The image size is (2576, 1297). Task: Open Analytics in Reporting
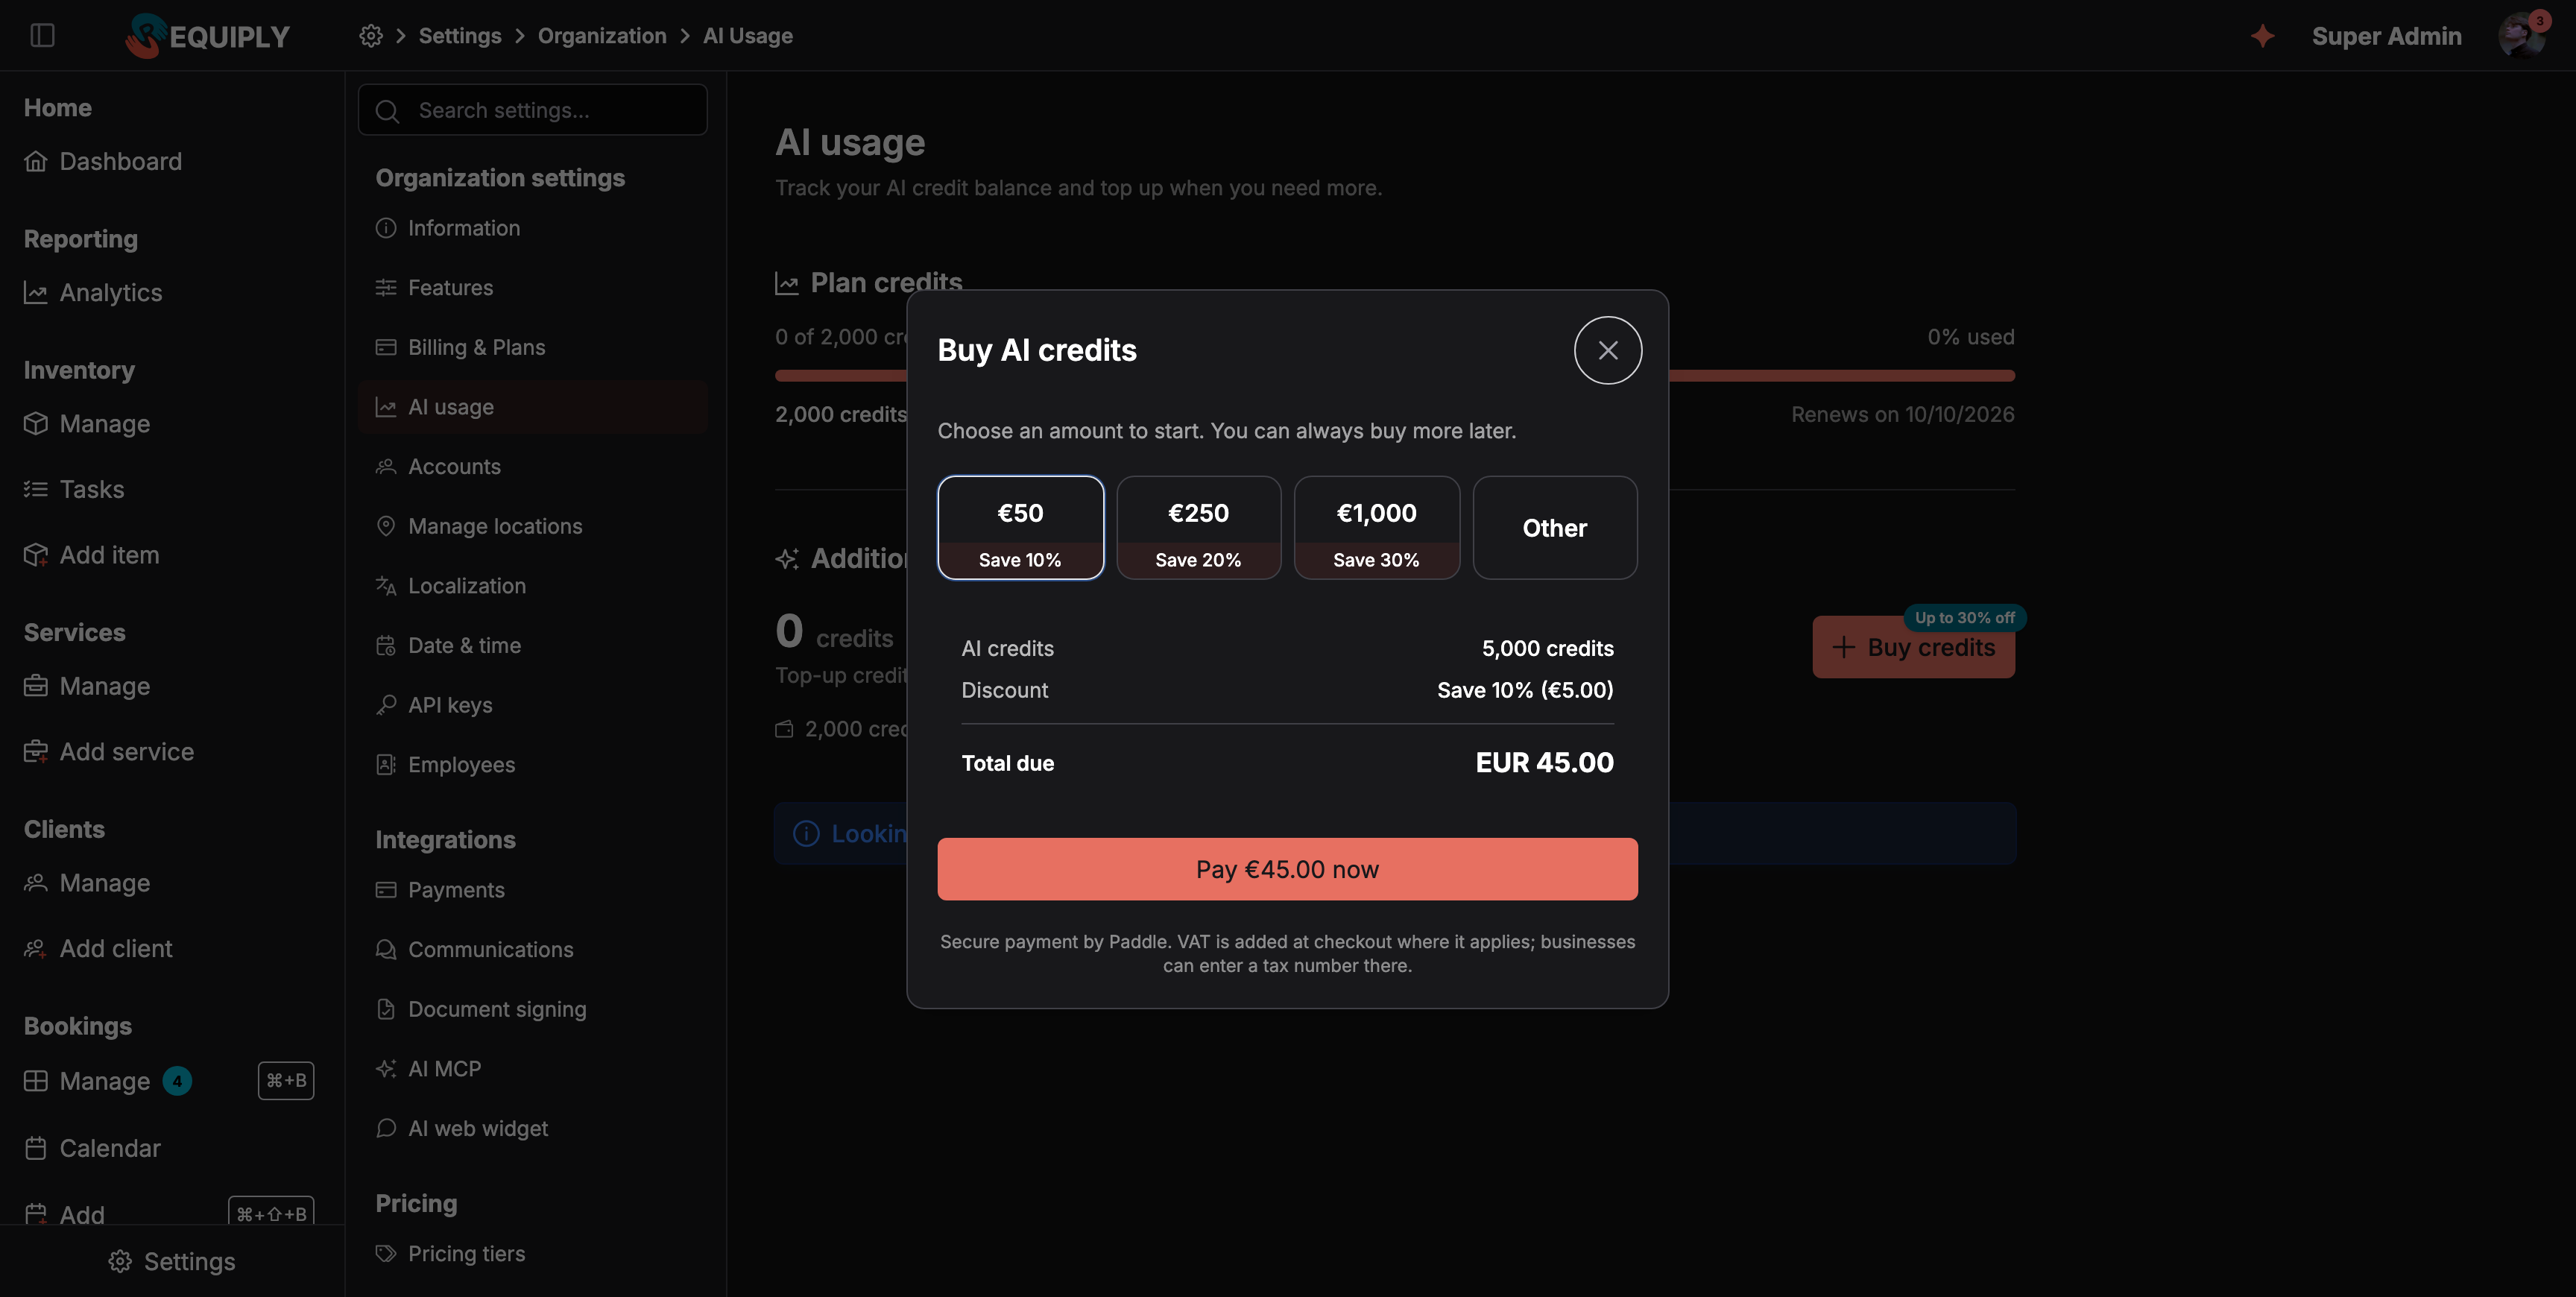[93, 292]
